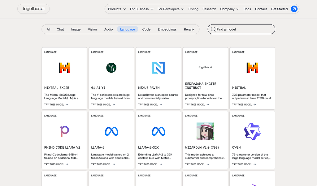This screenshot has height=186, width=317.
Task: Click arrow beside Llama-2 Try This Model
Action: click(x=114, y=164)
